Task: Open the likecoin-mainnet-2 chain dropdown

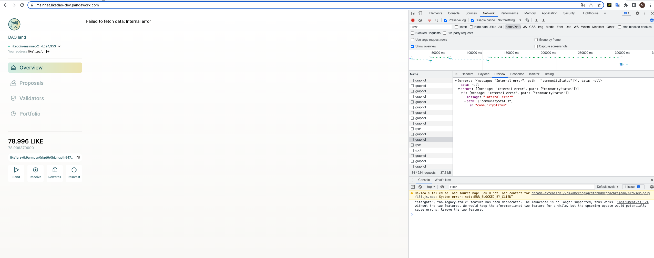Action: pos(59,46)
